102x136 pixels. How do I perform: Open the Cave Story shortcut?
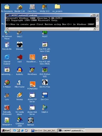32,8
